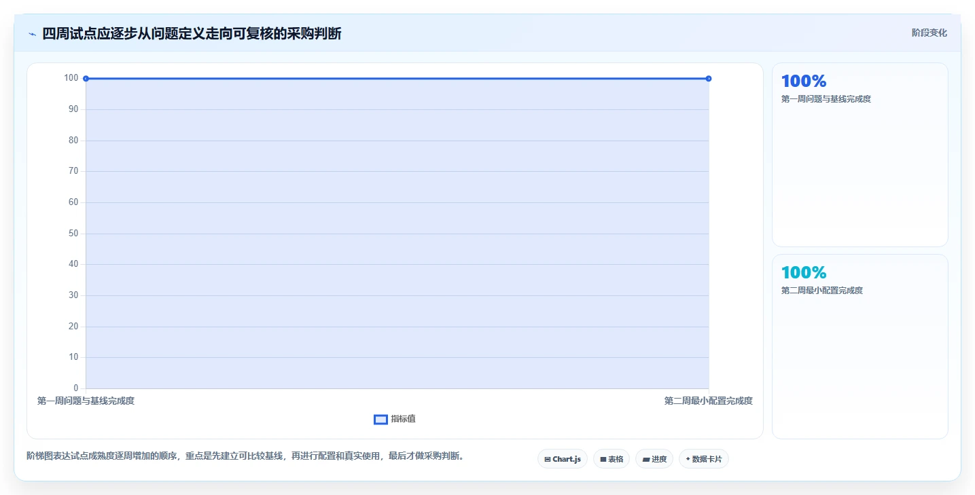The width and height of the screenshot is (975, 495).
Task: Click the 阶段变化 label in header
Action: pyautogui.click(x=929, y=33)
